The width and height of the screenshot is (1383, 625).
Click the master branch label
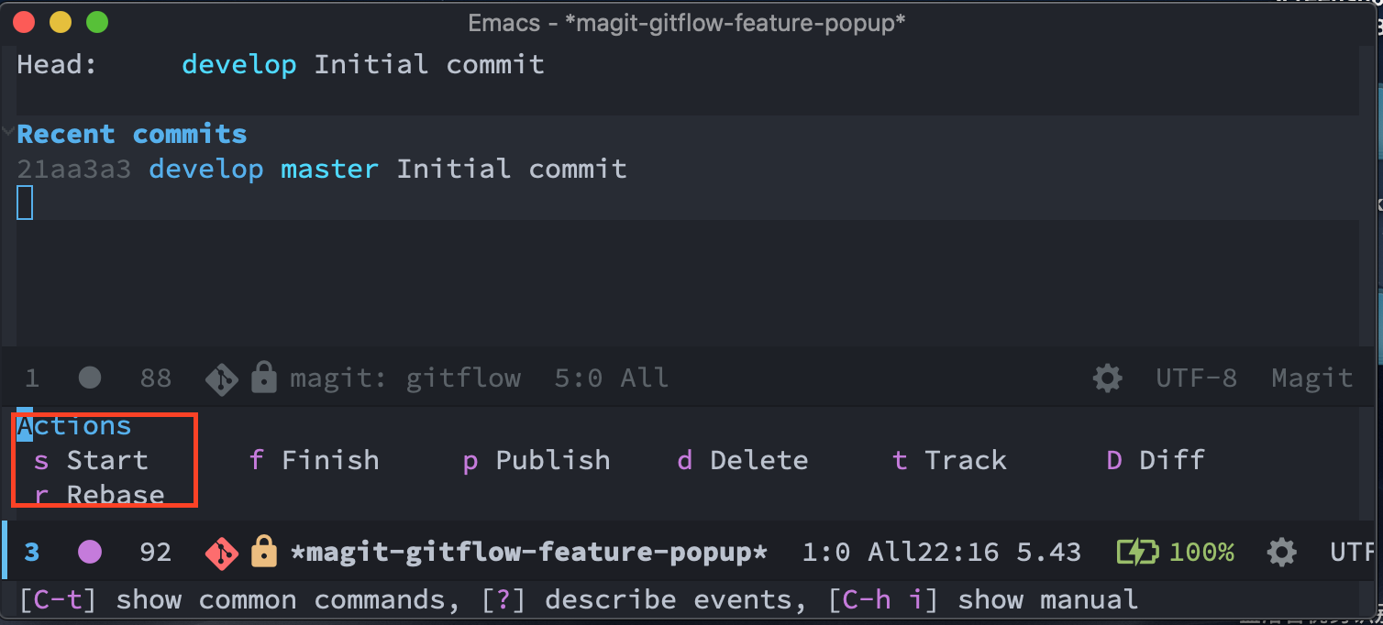tap(329, 169)
